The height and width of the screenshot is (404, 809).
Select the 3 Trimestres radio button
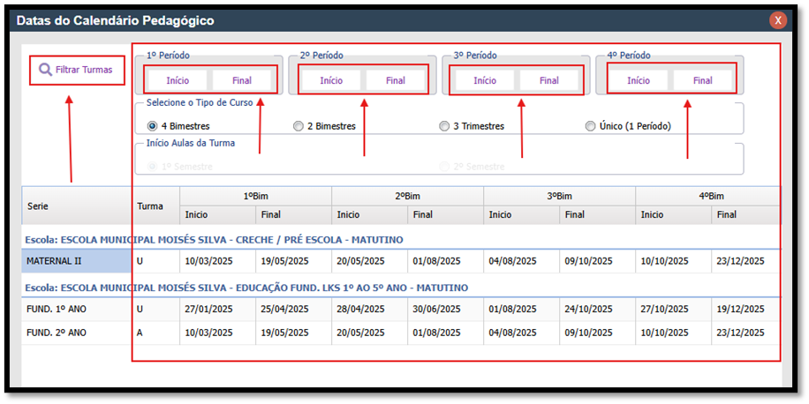[x=444, y=126]
